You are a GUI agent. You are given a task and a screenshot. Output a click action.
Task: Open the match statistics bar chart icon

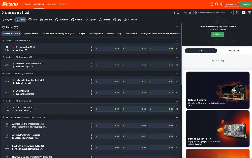tap(238, 13)
